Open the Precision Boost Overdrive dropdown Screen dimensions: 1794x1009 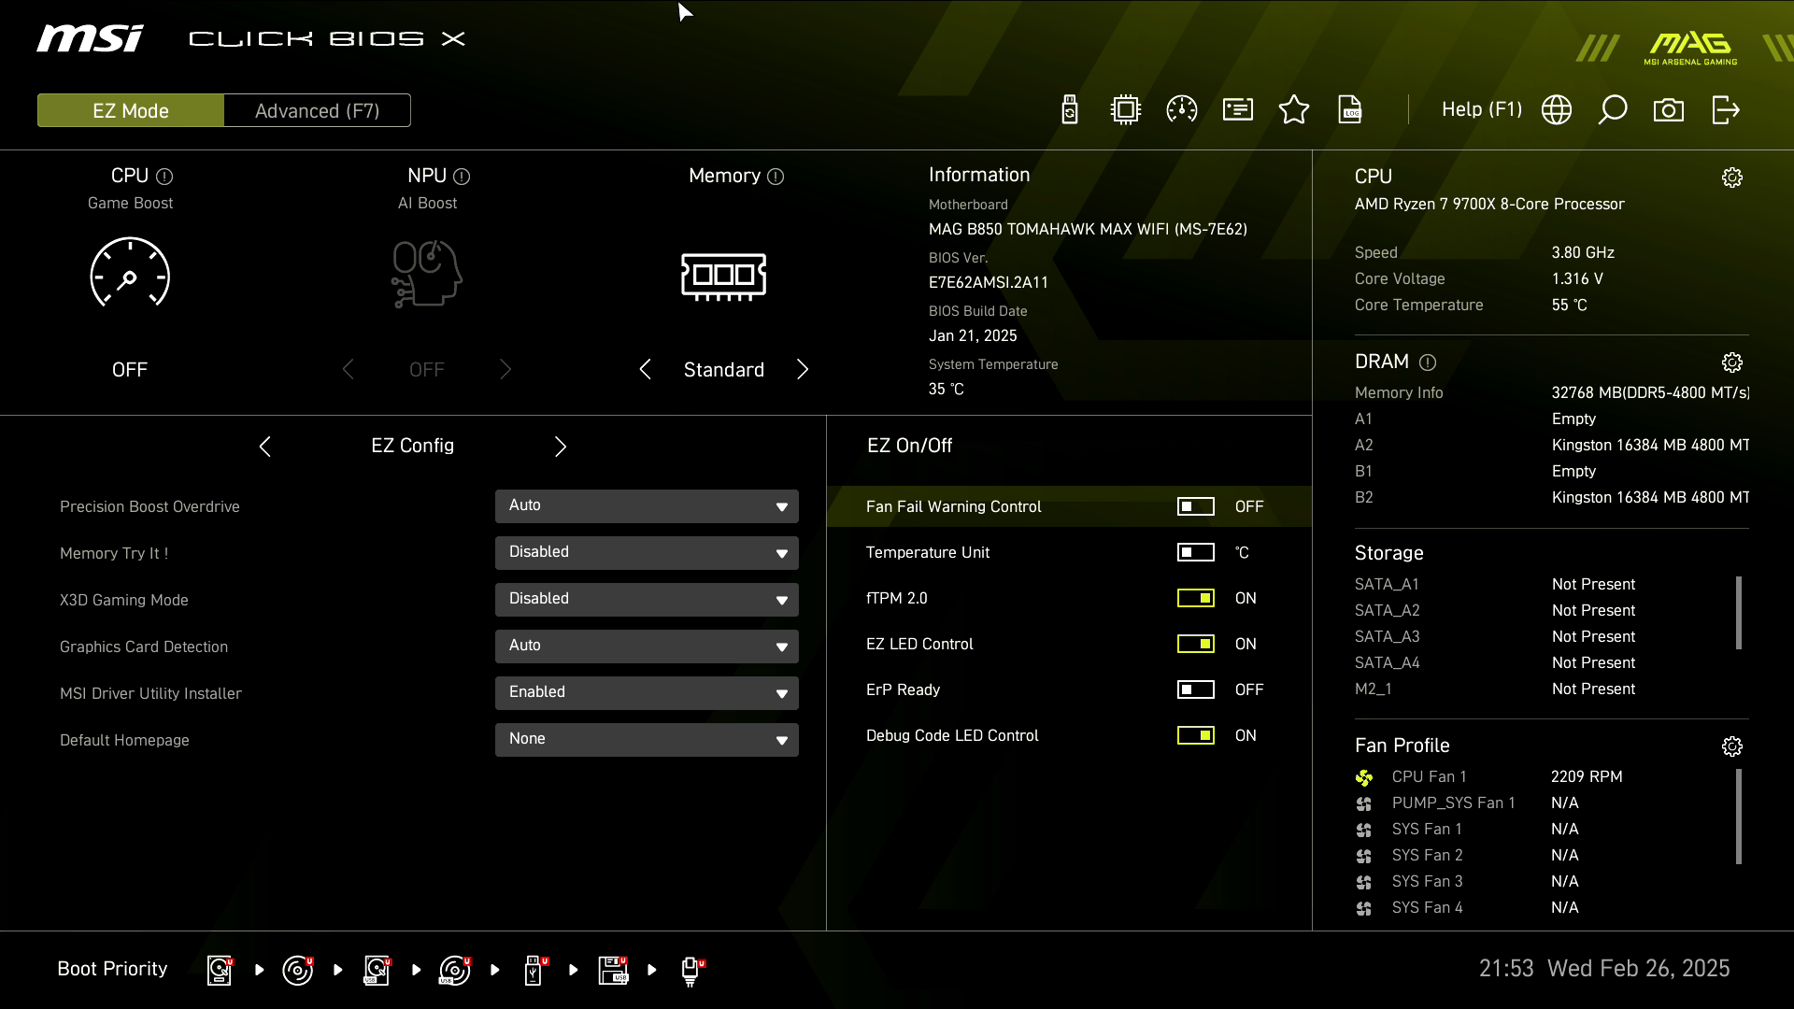pyautogui.click(x=647, y=505)
